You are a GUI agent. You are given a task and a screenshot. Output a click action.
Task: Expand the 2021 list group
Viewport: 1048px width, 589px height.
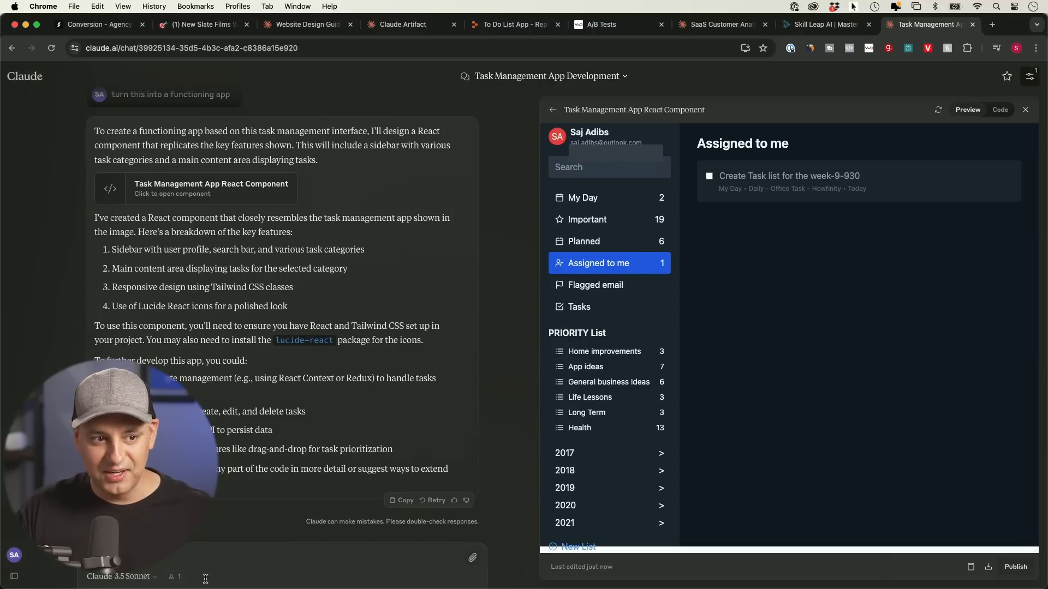point(609,522)
